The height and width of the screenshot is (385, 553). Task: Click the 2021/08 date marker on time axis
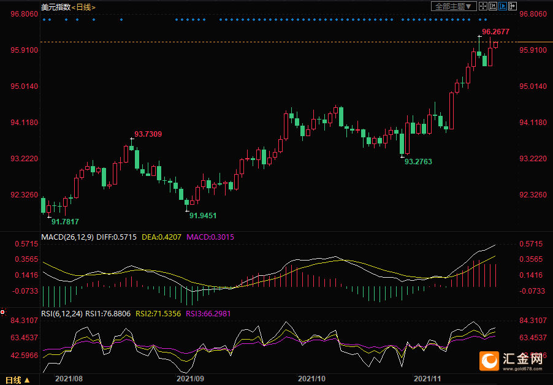click(x=69, y=379)
